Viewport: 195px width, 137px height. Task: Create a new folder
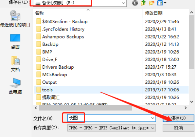point(151,3)
